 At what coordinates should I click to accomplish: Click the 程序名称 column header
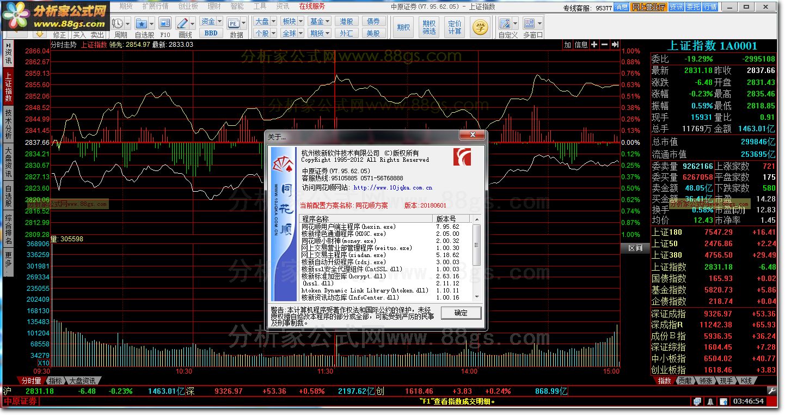pyautogui.click(x=366, y=219)
